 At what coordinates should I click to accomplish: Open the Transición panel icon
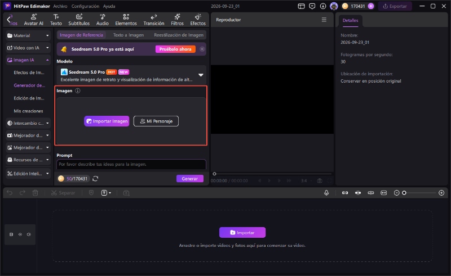tap(153, 20)
